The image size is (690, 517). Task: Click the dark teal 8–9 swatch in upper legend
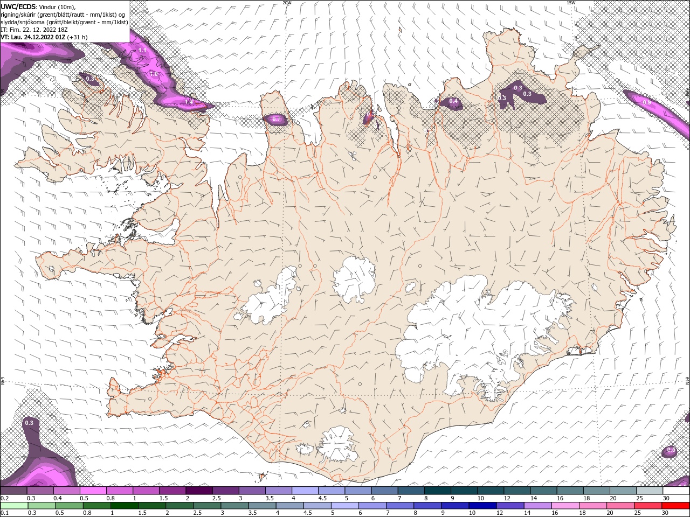[437, 491]
